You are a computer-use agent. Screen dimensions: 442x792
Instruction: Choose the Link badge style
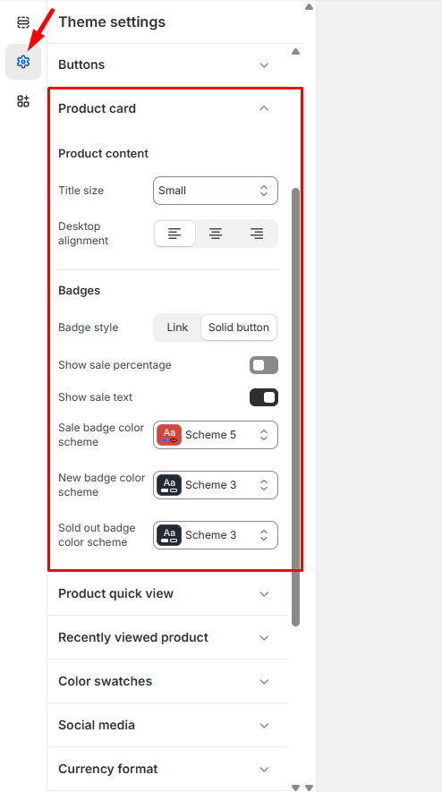177,328
